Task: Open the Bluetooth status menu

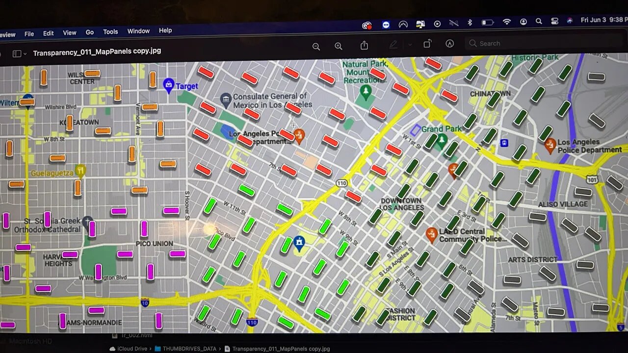Action: point(470,23)
